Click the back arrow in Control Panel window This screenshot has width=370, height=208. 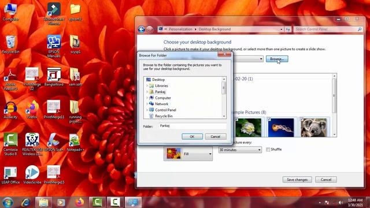[141, 29]
